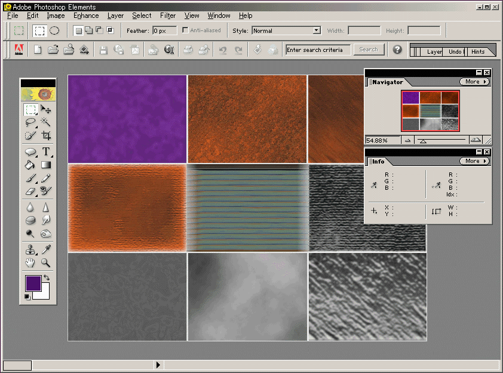The image size is (503, 373).
Task: Expand the Navigator More menu
Action: click(x=474, y=82)
